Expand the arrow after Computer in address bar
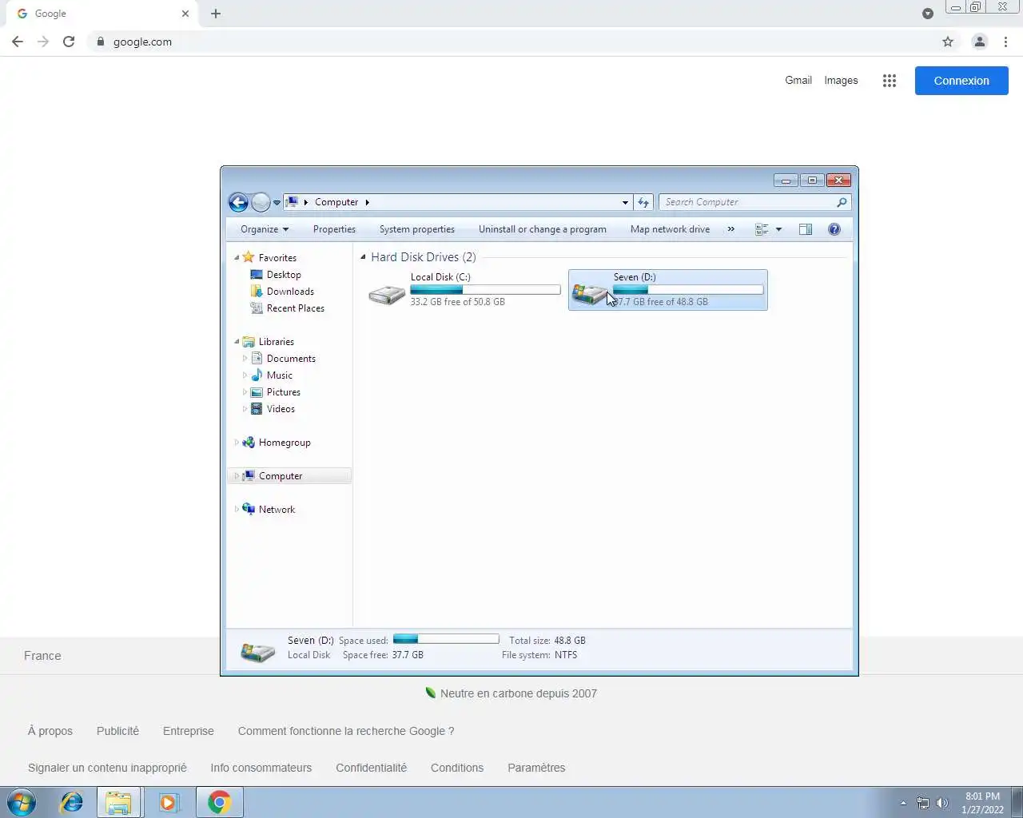Viewport: 1023px width, 818px height. click(x=367, y=202)
